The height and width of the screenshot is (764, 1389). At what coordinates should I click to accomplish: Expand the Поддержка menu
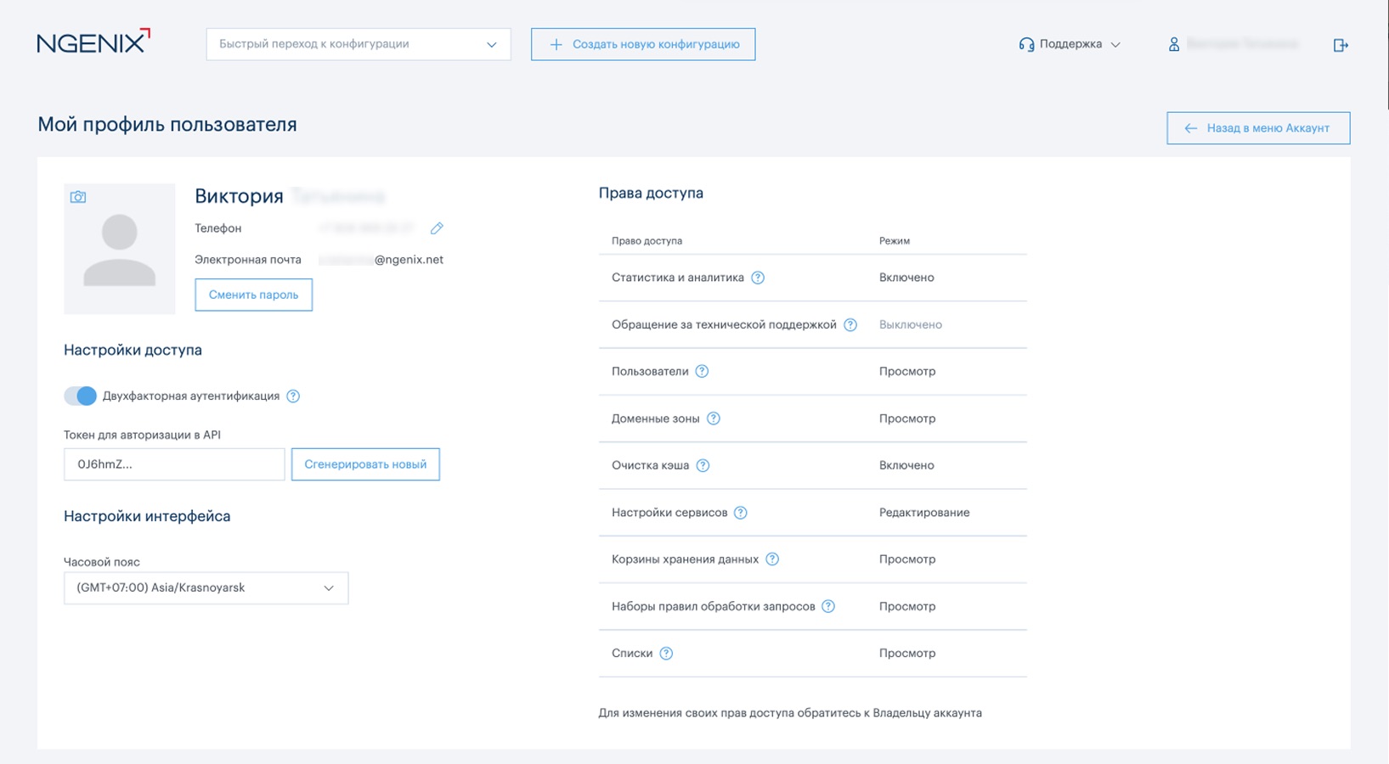coord(1070,44)
